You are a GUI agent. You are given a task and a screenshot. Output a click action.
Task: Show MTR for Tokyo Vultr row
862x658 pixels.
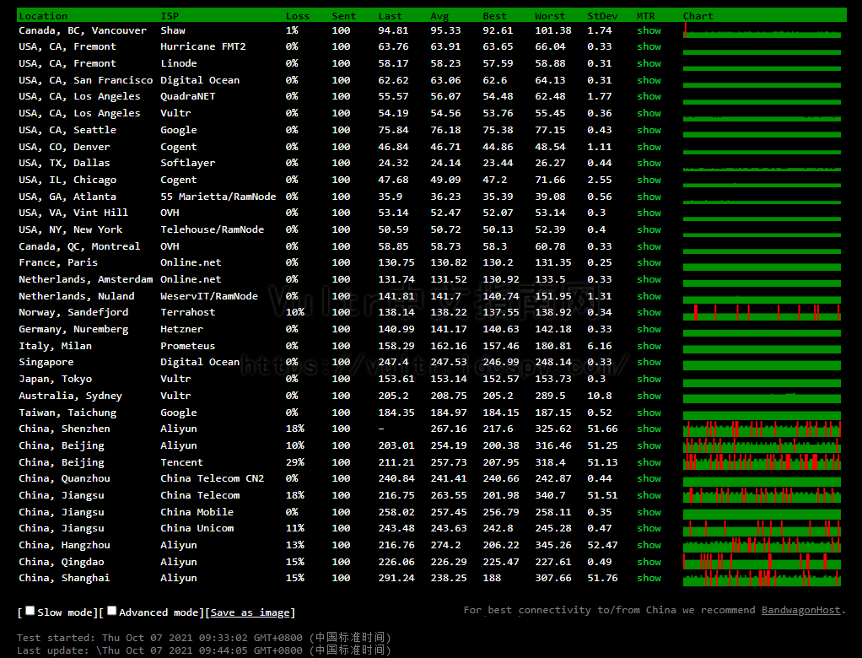pos(649,379)
